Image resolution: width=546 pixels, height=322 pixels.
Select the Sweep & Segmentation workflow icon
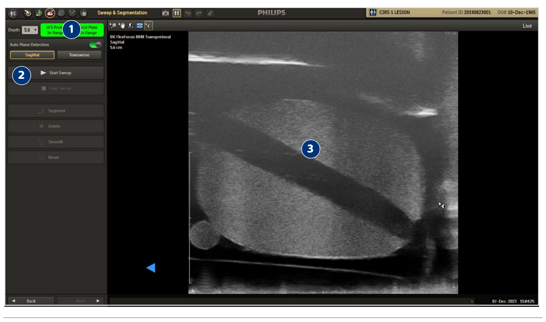coord(50,13)
